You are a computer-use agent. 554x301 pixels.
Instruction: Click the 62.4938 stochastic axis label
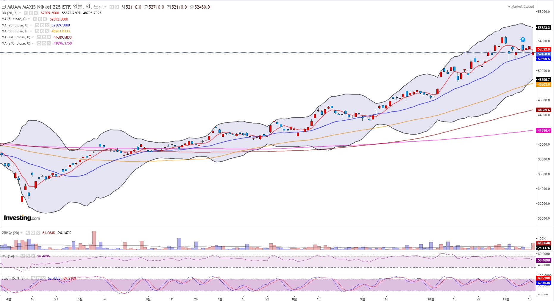pos(544,283)
